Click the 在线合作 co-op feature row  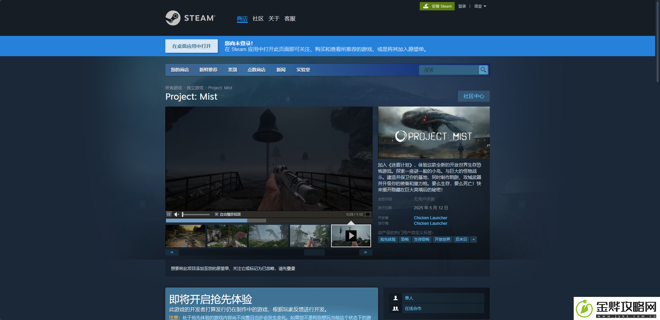(x=437, y=309)
